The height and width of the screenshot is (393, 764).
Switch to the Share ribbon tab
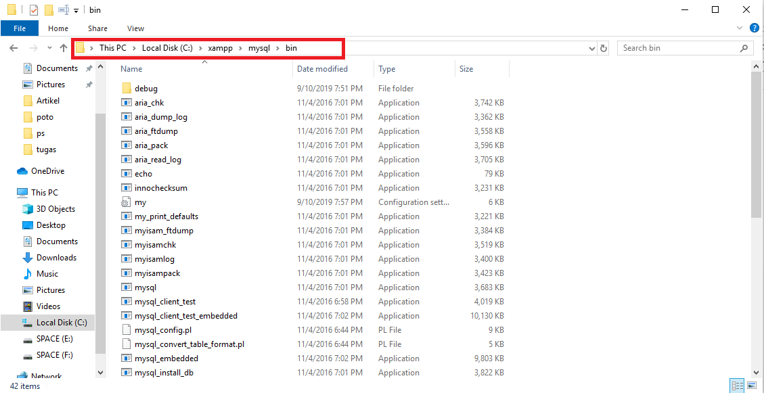click(x=97, y=28)
